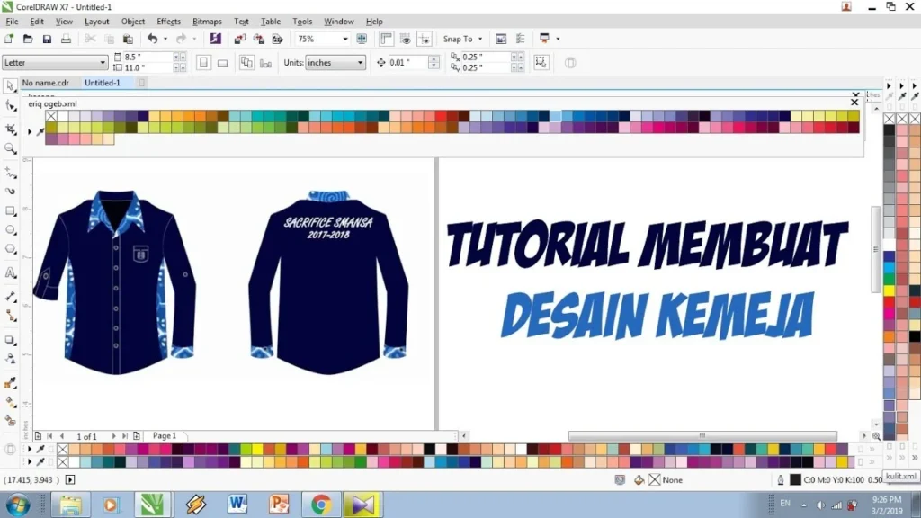The image size is (921, 518).
Task: Switch to the Untitled-1 document tab
Action: pyautogui.click(x=102, y=82)
